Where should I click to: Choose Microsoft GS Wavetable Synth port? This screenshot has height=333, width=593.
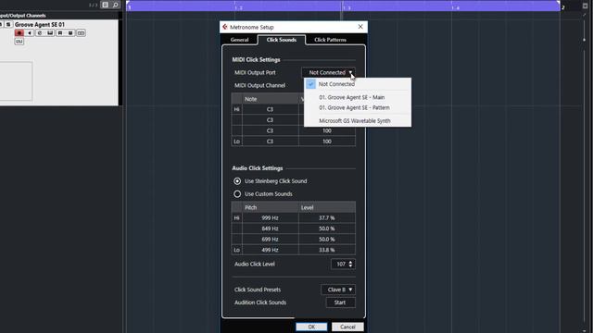358,121
